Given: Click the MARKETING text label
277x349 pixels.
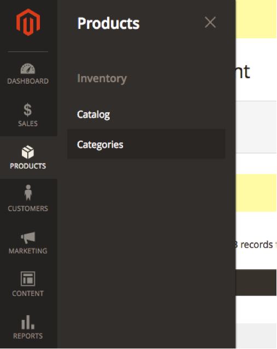Looking at the screenshot, I should pos(28,251).
